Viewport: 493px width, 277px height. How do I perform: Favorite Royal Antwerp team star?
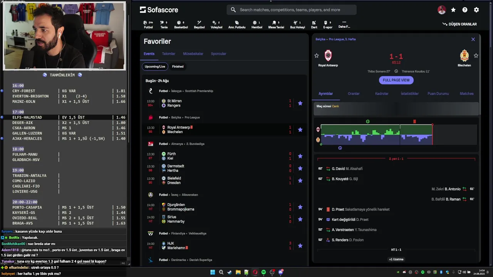coord(317,56)
